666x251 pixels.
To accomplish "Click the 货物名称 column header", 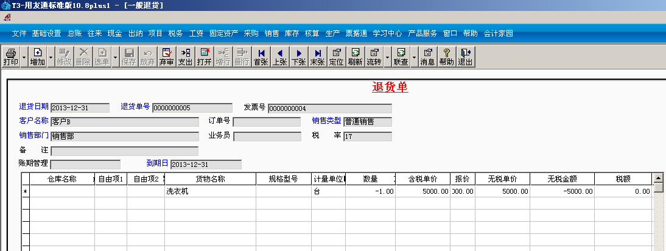I will (x=210, y=179).
